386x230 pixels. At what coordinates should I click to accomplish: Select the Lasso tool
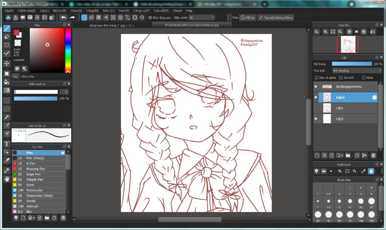(x=7, y=109)
